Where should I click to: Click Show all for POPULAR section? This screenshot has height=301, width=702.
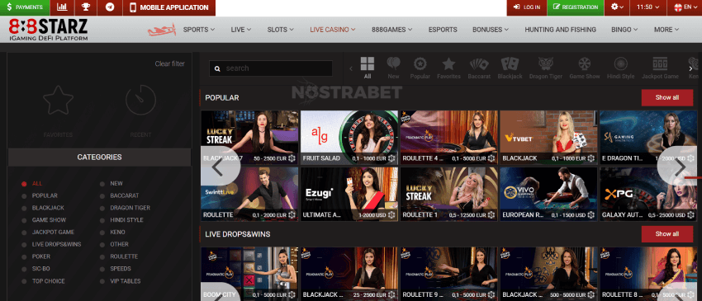667,97
